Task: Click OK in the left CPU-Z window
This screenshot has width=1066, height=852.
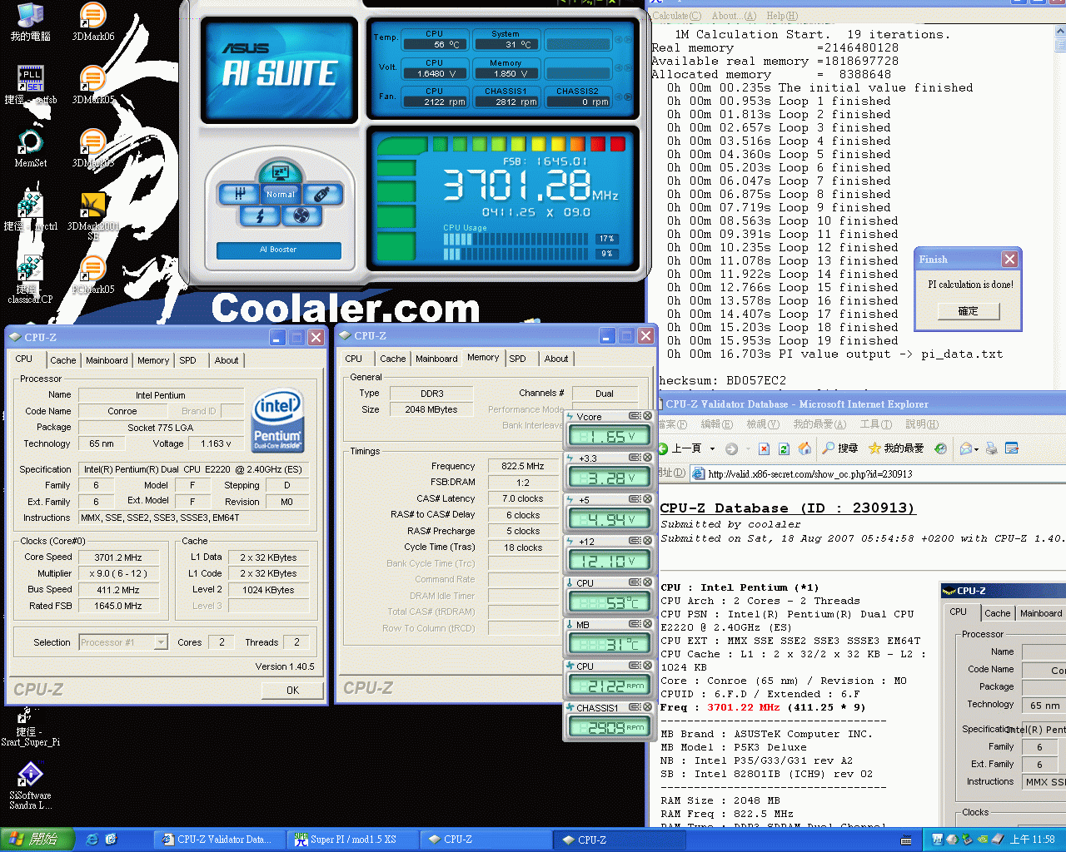Action: 292,691
